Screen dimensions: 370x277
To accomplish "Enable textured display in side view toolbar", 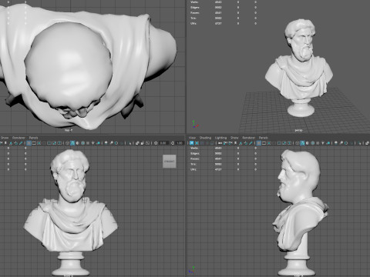I will click(x=318, y=143).
